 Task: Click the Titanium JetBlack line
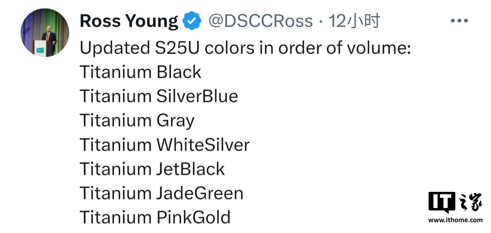click(152, 169)
